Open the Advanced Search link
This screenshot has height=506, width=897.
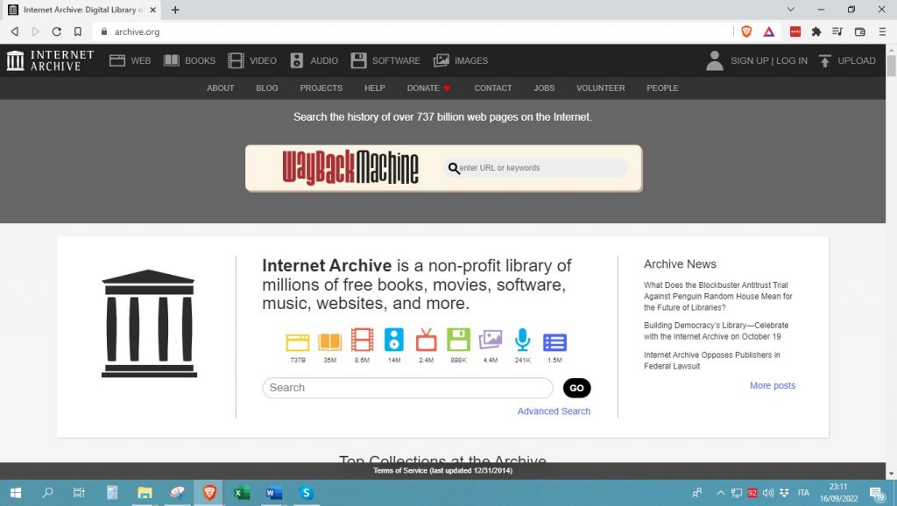554,411
